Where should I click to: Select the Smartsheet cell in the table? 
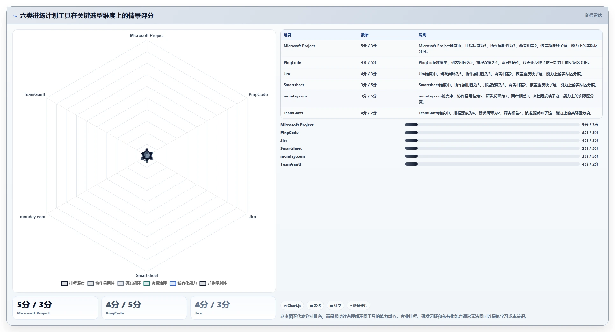click(x=294, y=85)
